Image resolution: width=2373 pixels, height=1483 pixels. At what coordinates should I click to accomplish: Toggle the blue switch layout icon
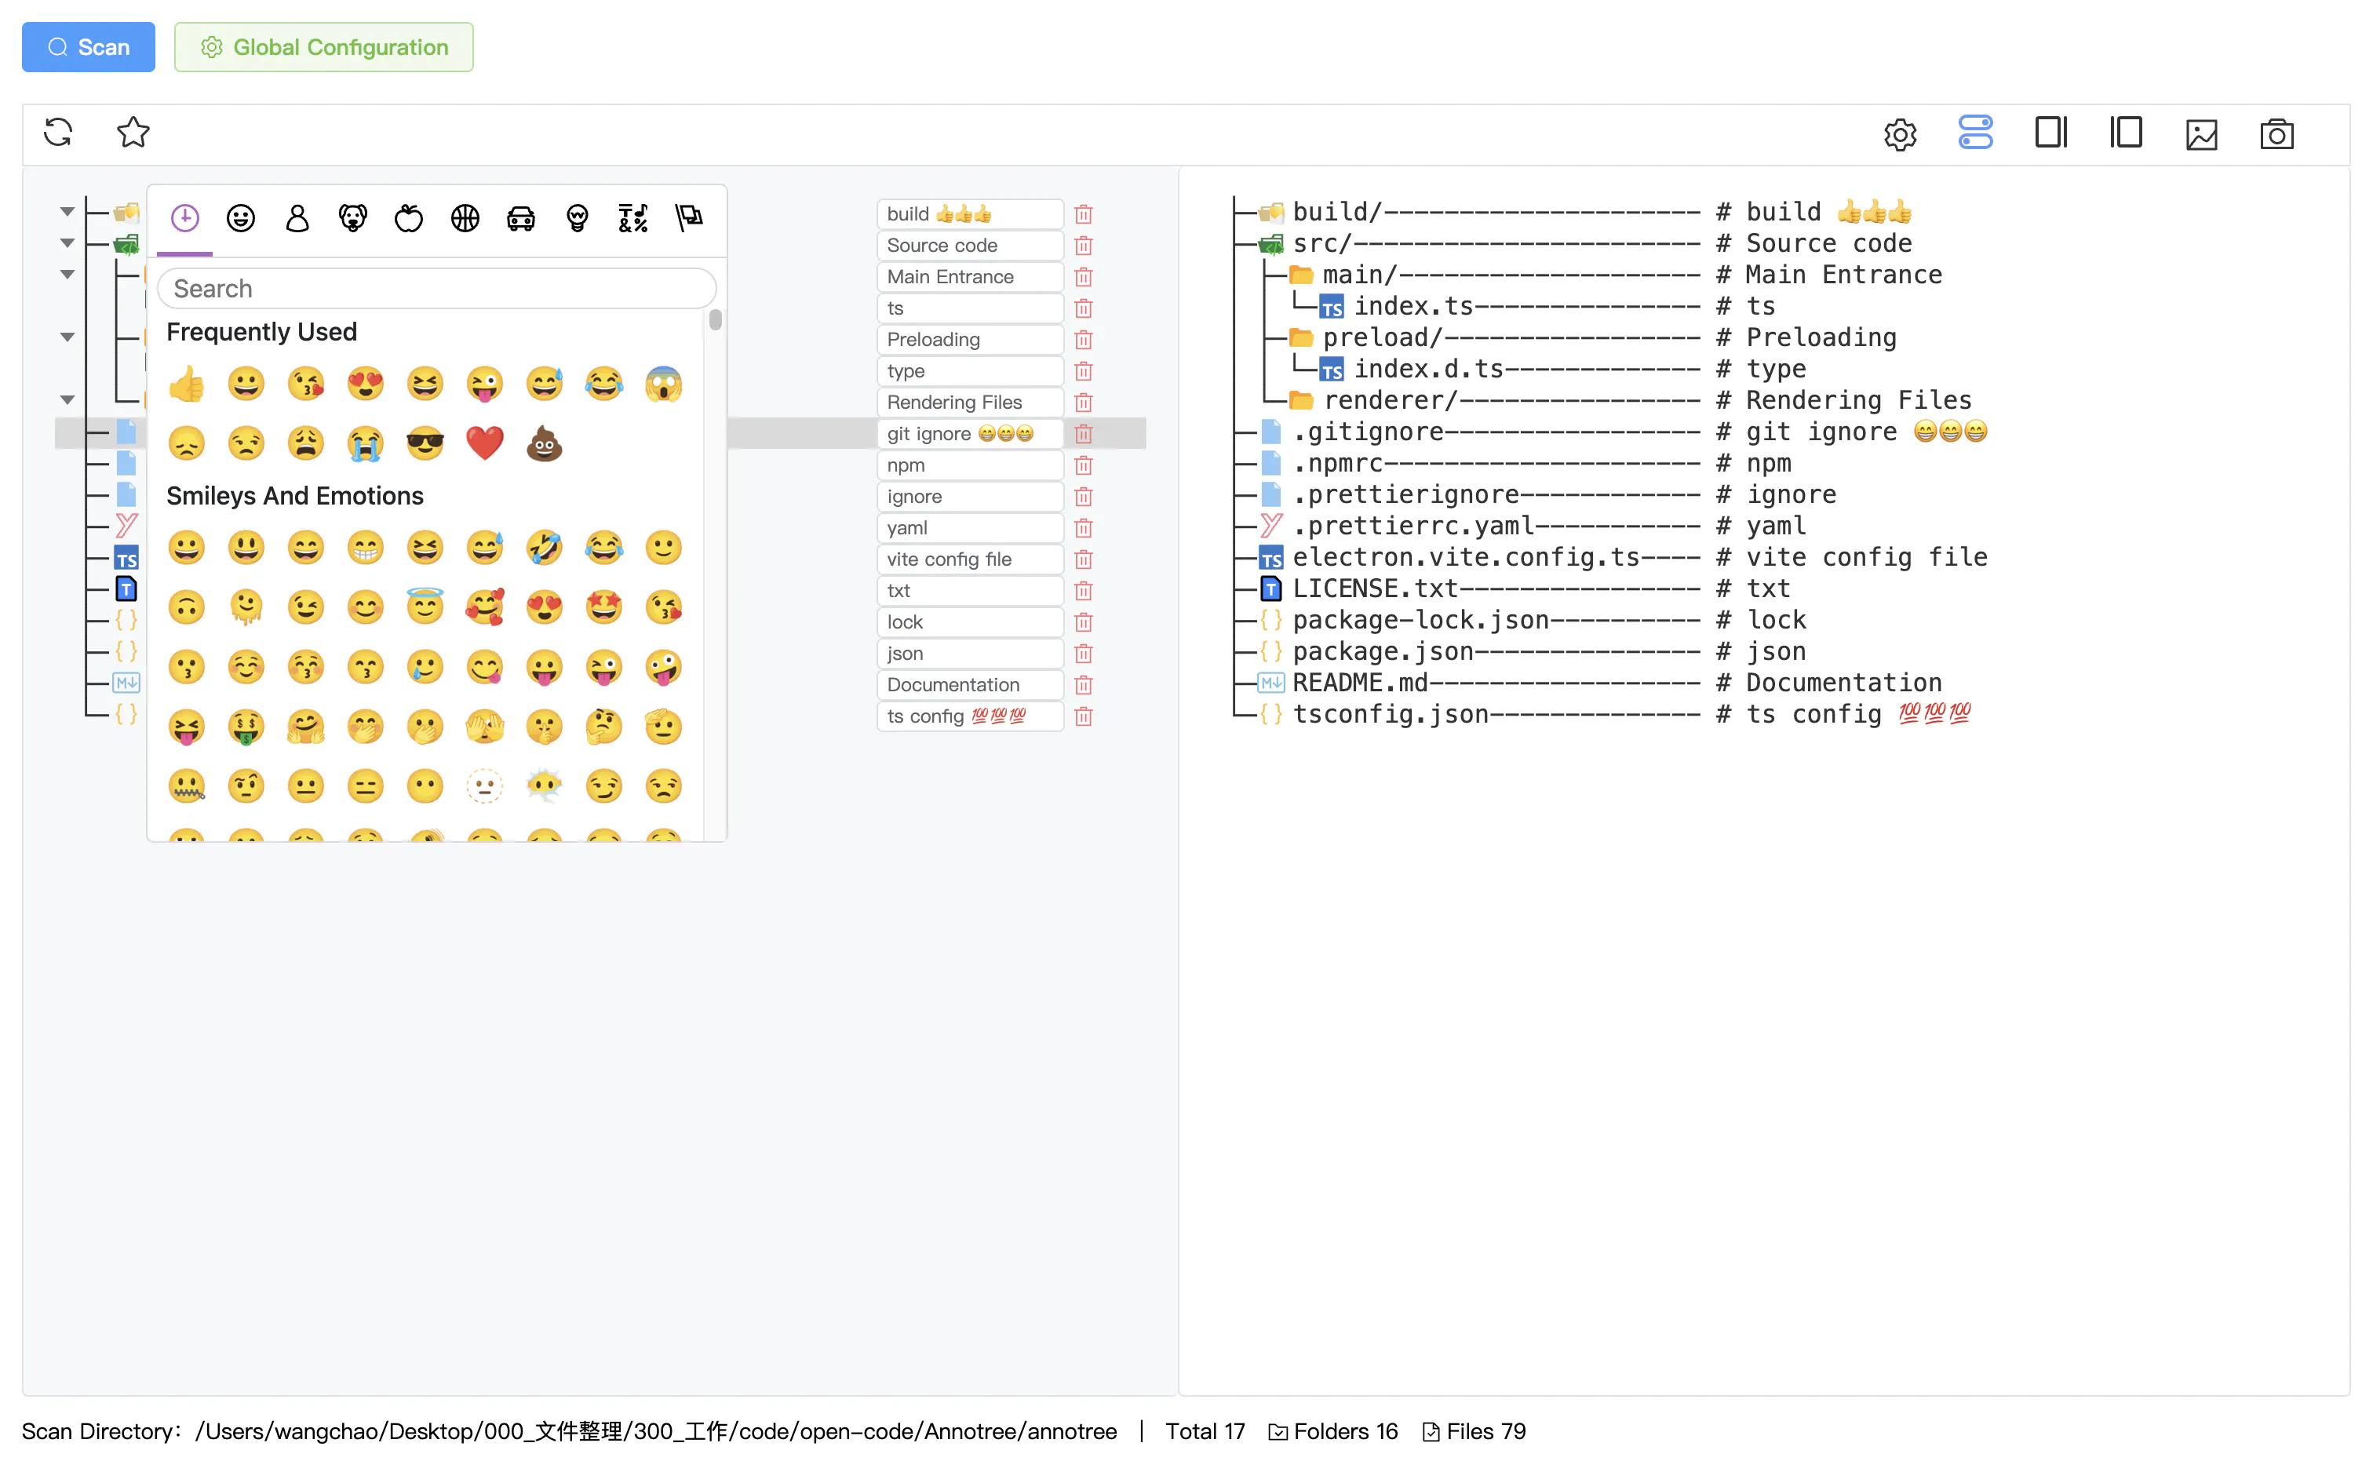(x=1976, y=133)
